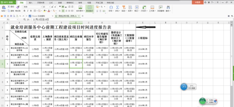Open the Docer-在线模板 document tab
Screen dimensions: 234x107
click(39, 16)
